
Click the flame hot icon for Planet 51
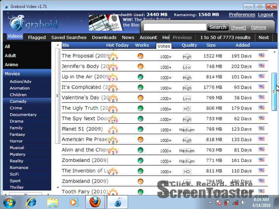pyautogui.click(x=113, y=129)
